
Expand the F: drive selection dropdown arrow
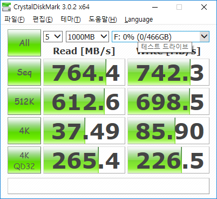coord(204,37)
